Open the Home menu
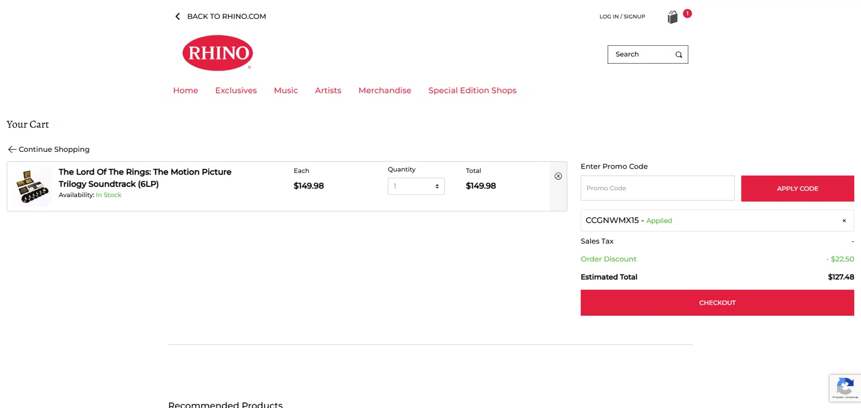 [185, 91]
